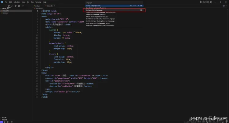Toggle the primary sidebar layout icon
The image size is (229, 123).
point(201,2)
